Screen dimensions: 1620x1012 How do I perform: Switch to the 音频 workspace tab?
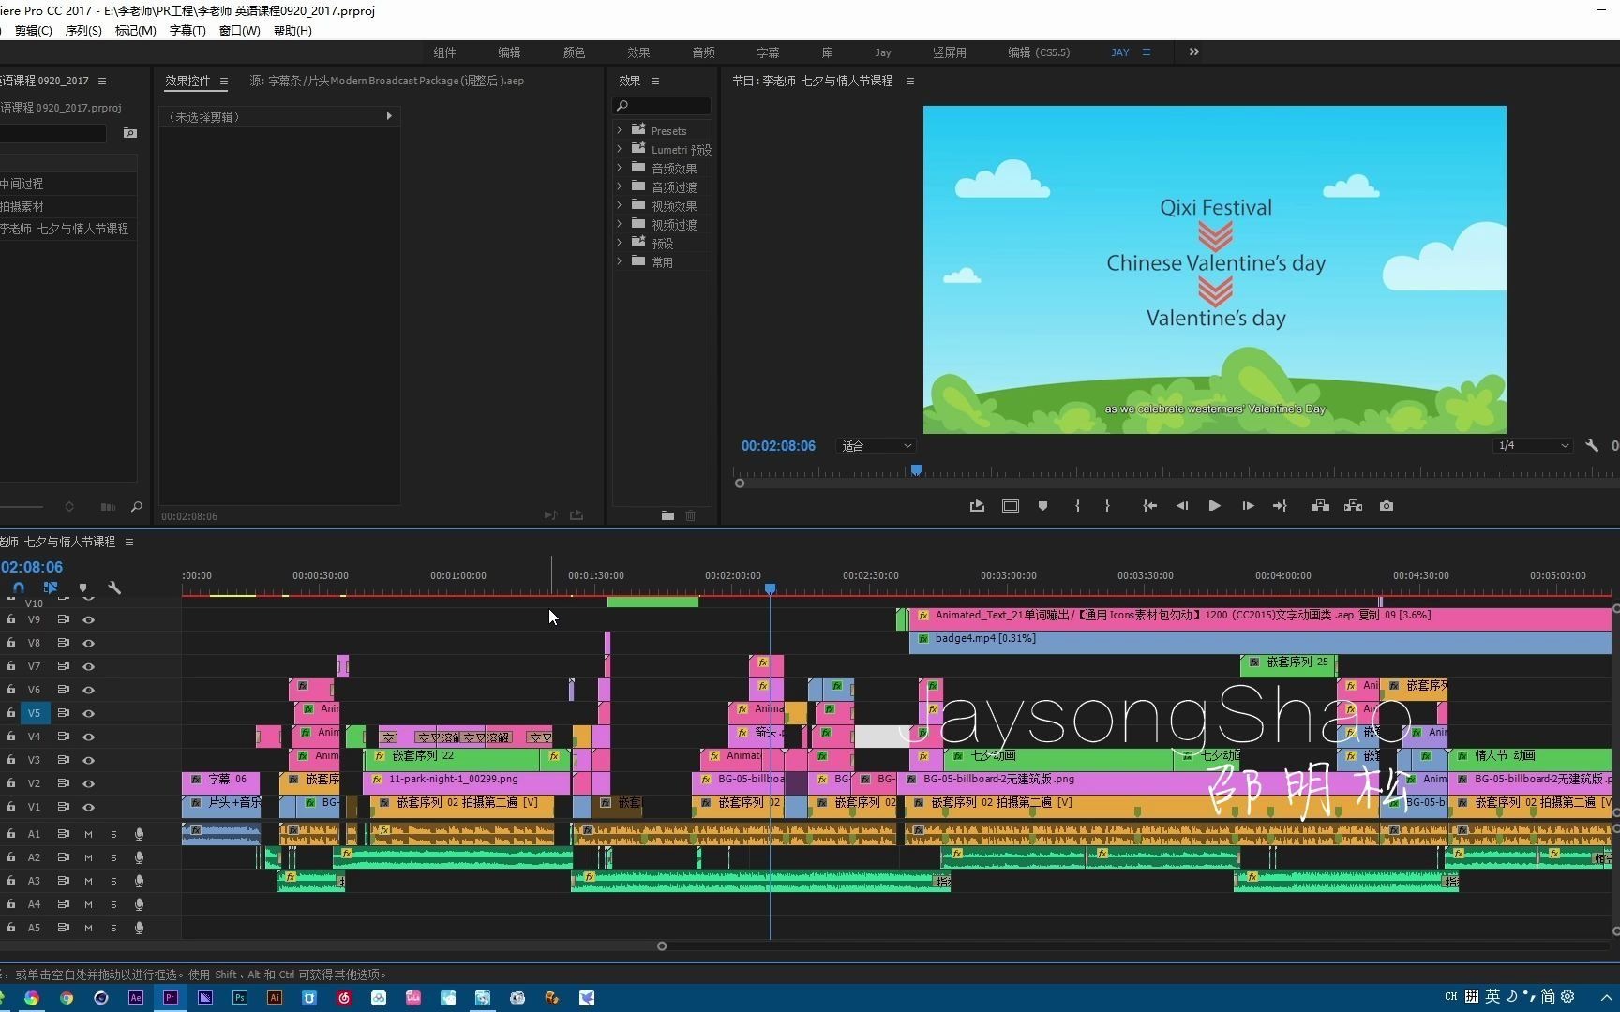tap(703, 52)
